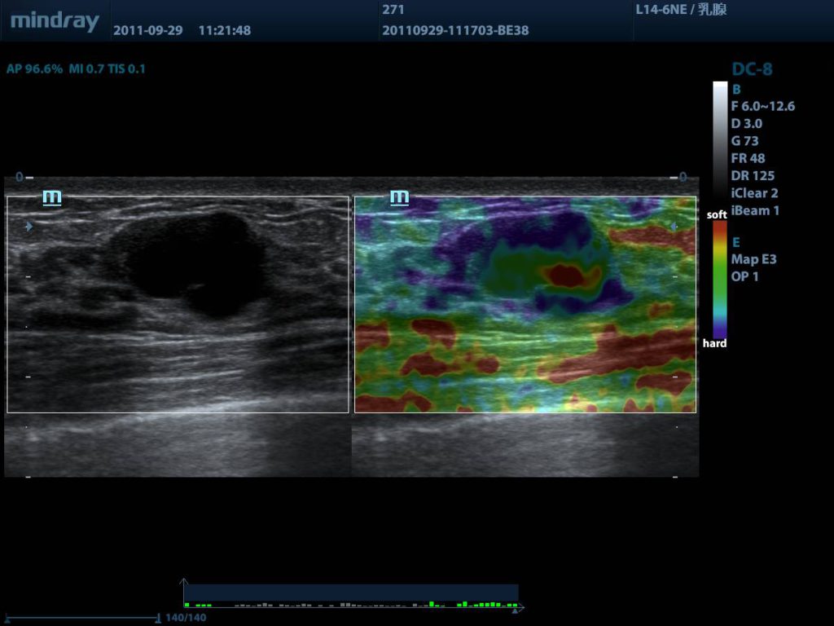Click the grayscale bar next to B parameters
Image resolution: width=834 pixels, height=626 pixels.
point(720,143)
